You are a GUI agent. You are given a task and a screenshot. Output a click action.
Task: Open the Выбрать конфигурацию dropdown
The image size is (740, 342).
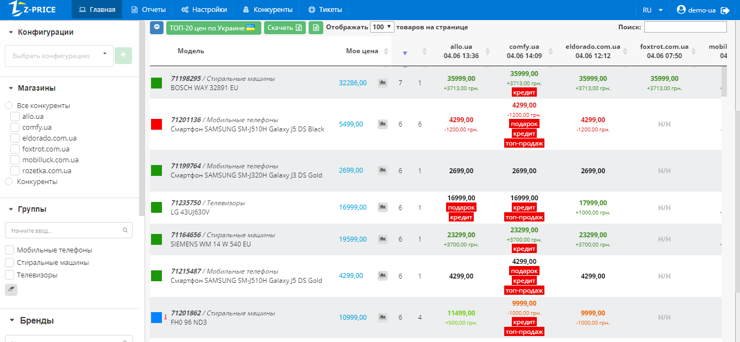click(59, 55)
